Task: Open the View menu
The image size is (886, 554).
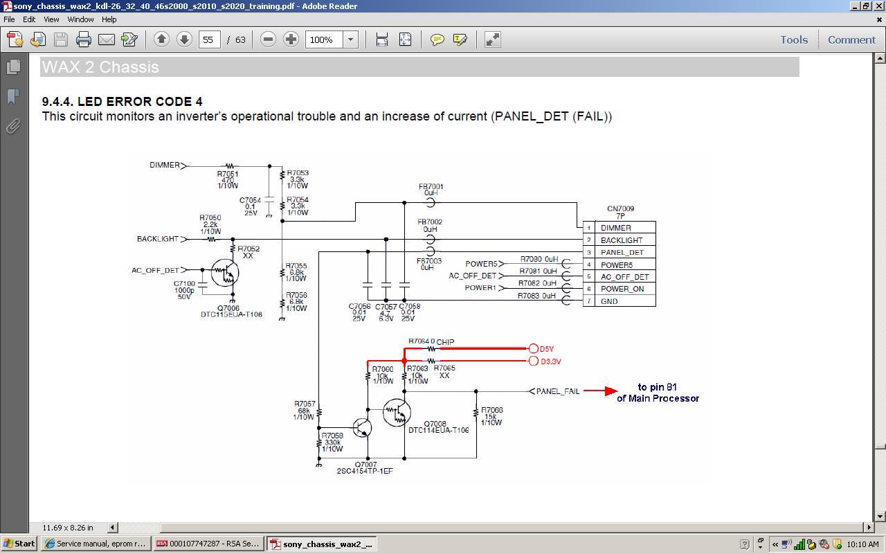Action: tap(51, 19)
